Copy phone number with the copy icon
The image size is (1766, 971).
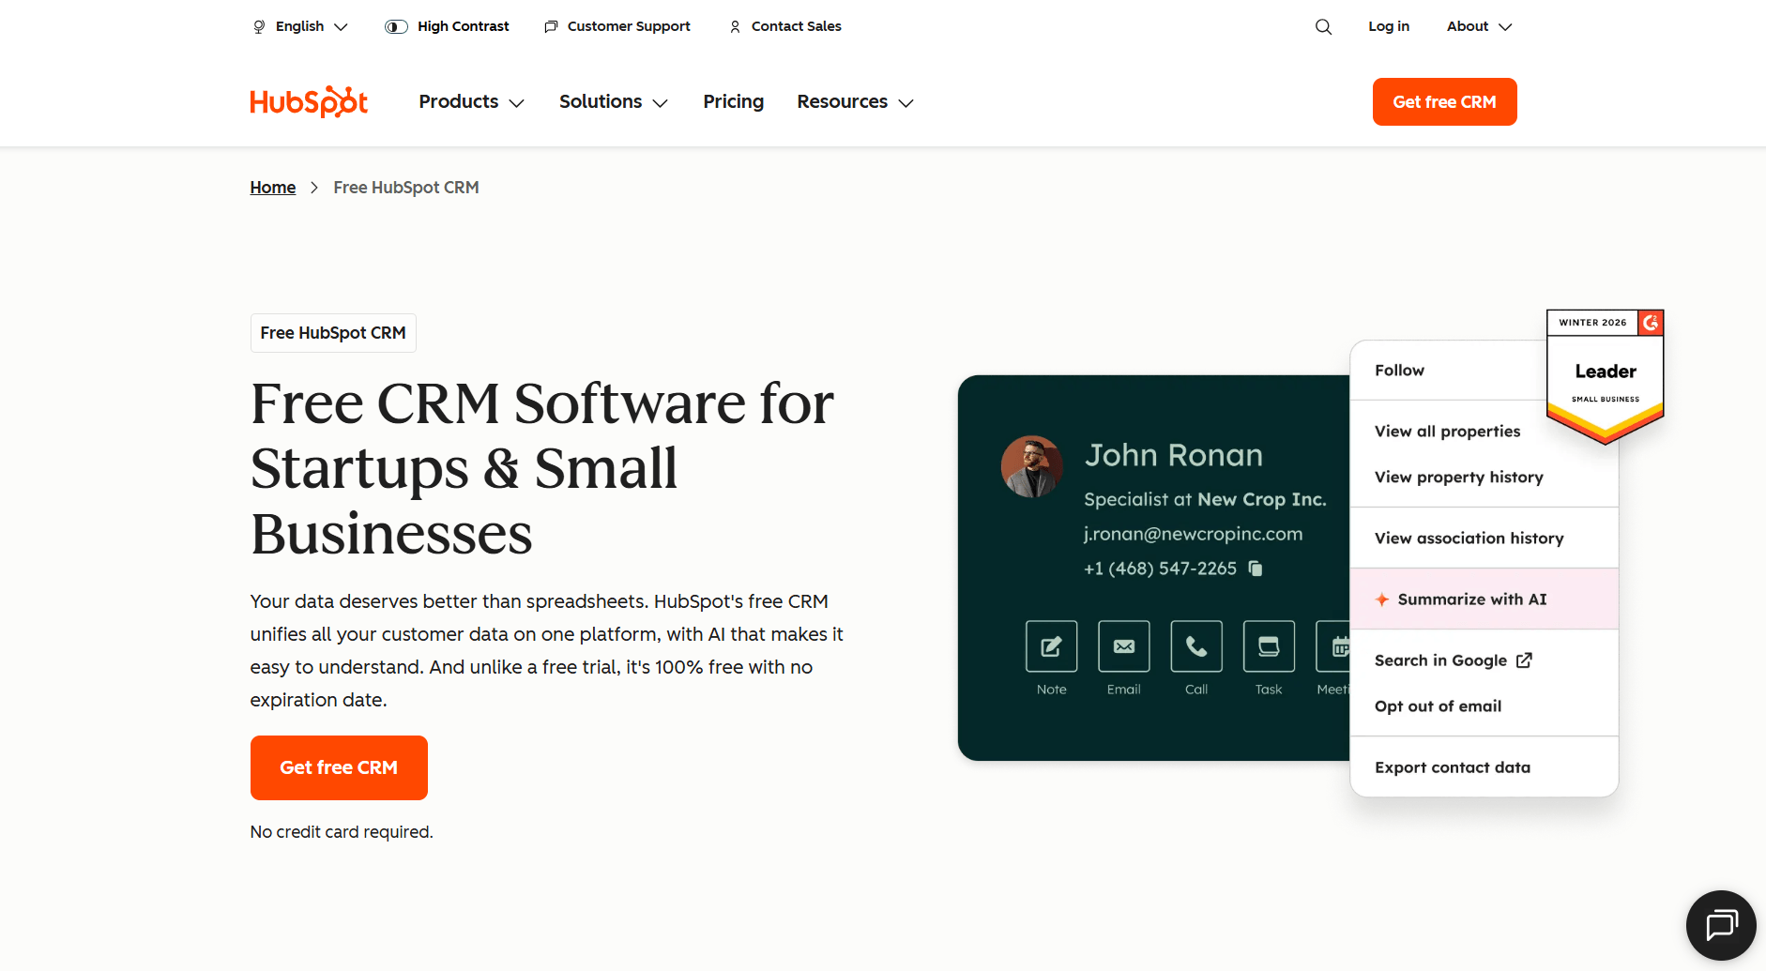point(1256,569)
